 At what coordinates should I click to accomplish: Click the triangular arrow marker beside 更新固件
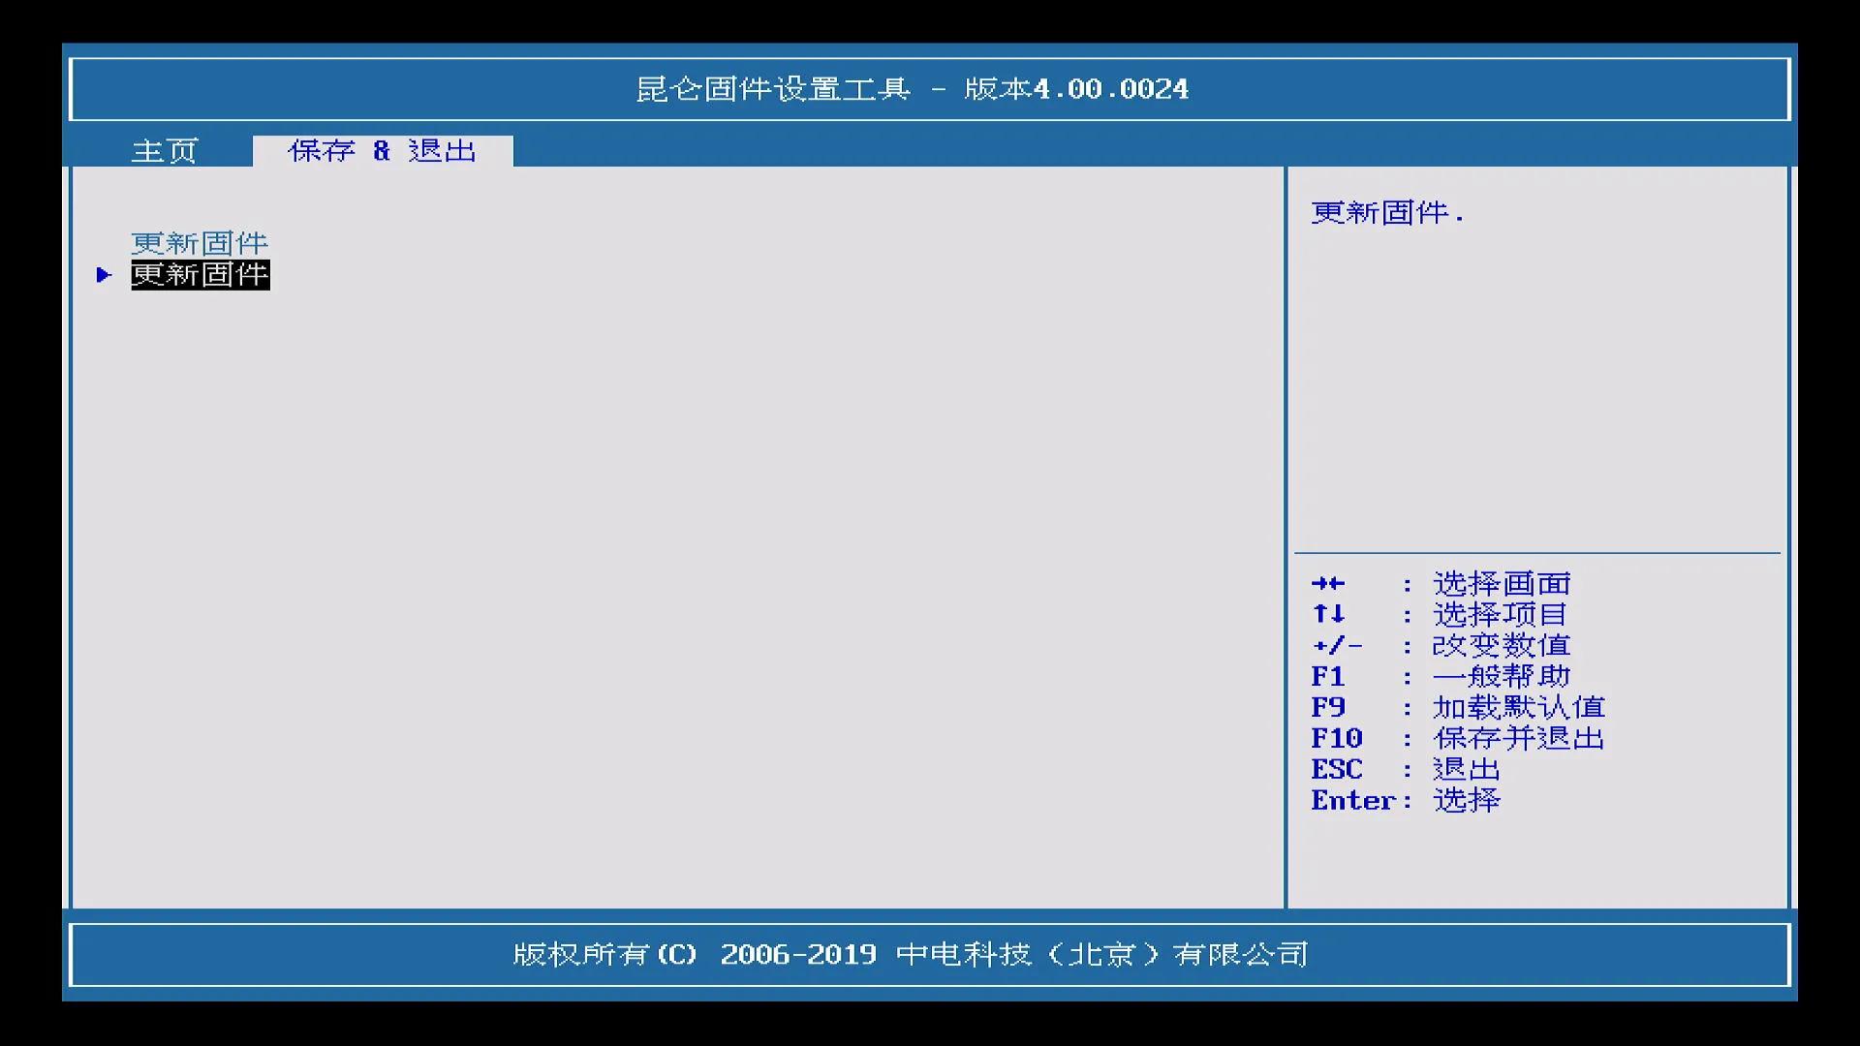[105, 275]
